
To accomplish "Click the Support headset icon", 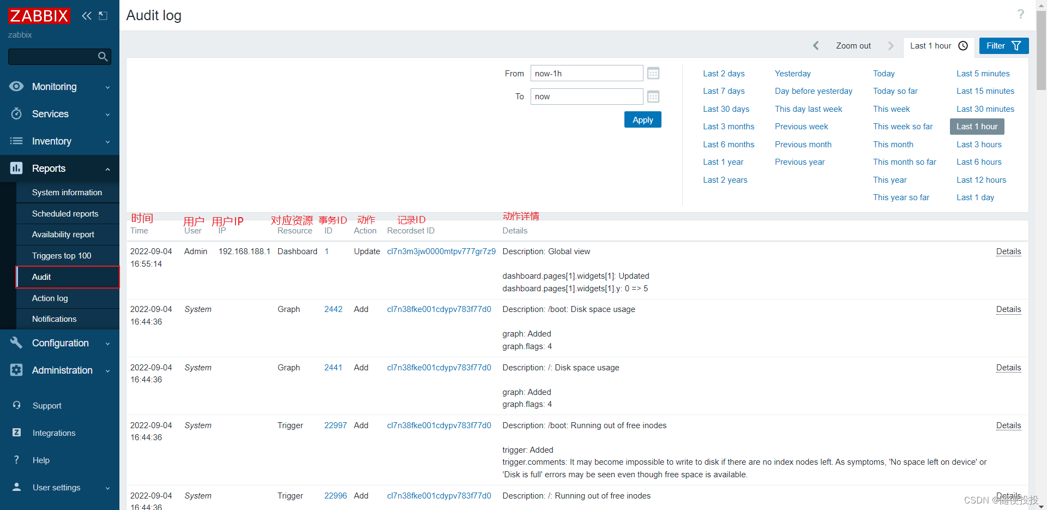I will 16,405.
